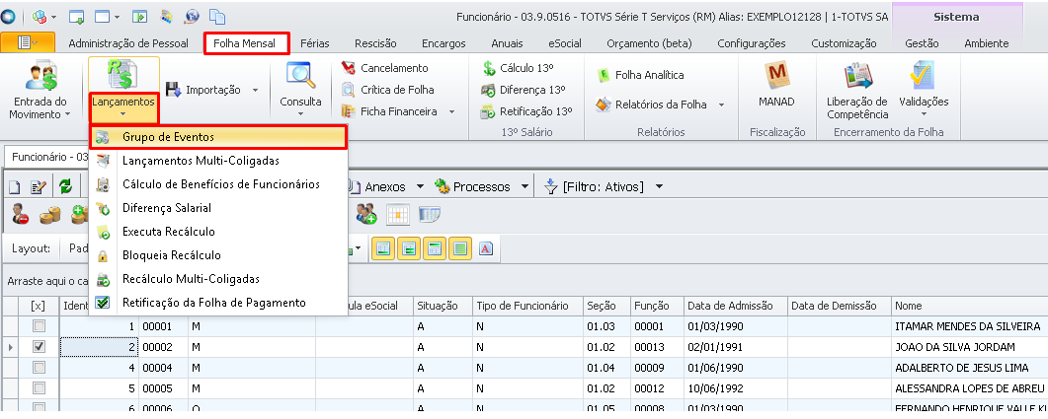
Task: Click the TOTVS application orb icon
Action: (8, 17)
